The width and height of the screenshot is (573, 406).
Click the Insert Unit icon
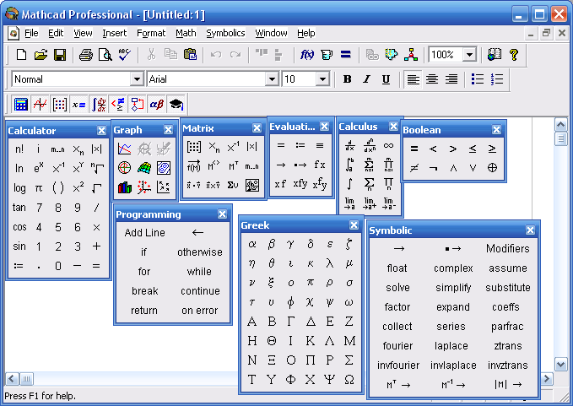tap(327, 55)
